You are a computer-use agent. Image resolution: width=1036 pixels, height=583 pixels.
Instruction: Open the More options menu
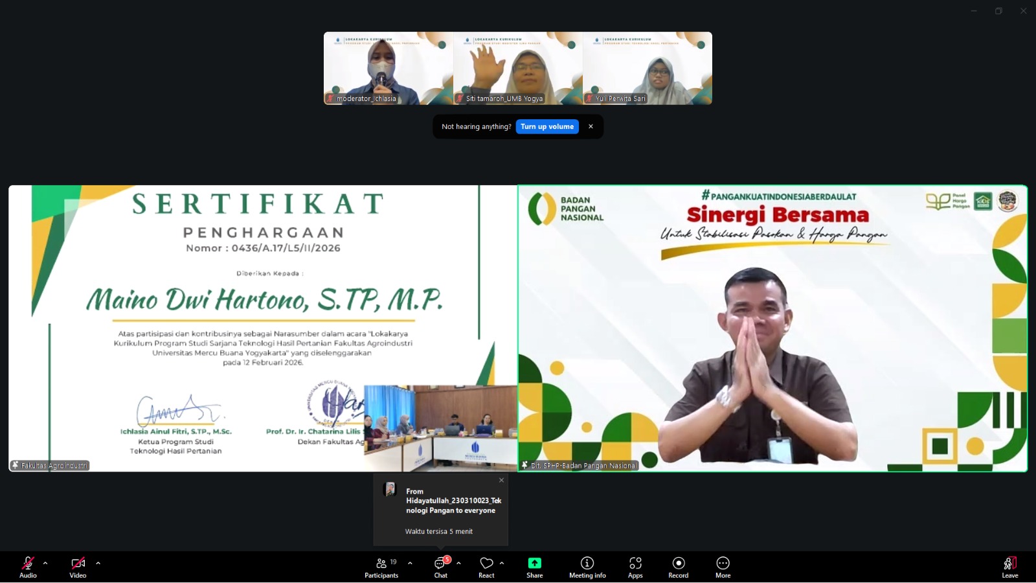723,567
